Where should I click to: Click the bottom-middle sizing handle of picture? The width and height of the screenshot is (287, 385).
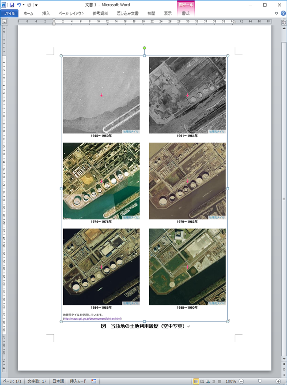(144, 321)
